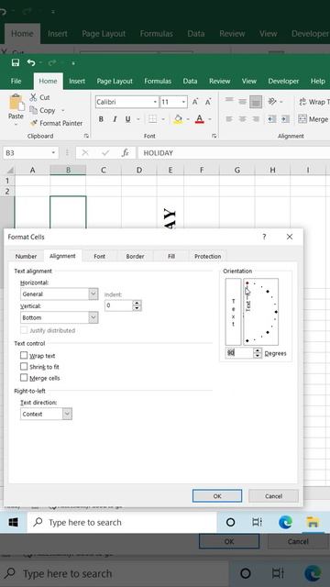Click the Paste clipboard icon

point(16,102)
